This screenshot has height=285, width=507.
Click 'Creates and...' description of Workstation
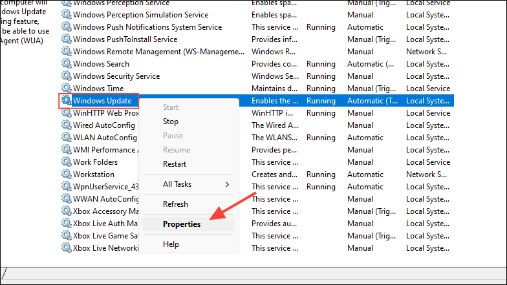[x=274, y=174]
